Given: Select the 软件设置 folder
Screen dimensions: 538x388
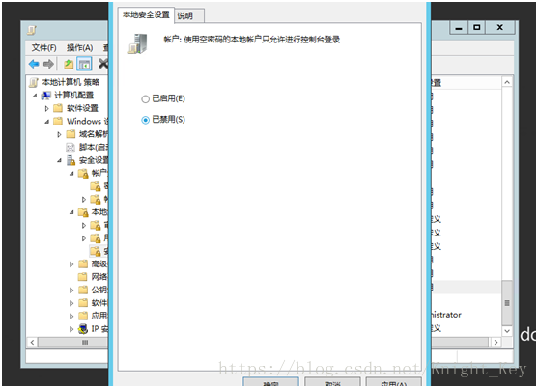Looking at the screenshot, I should (82, 108).
